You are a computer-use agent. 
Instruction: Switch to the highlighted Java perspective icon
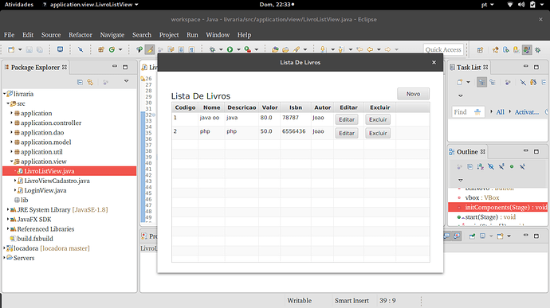coord(527,50)
